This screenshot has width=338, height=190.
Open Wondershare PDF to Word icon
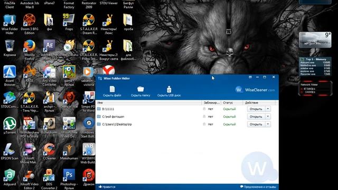[30, 128]
